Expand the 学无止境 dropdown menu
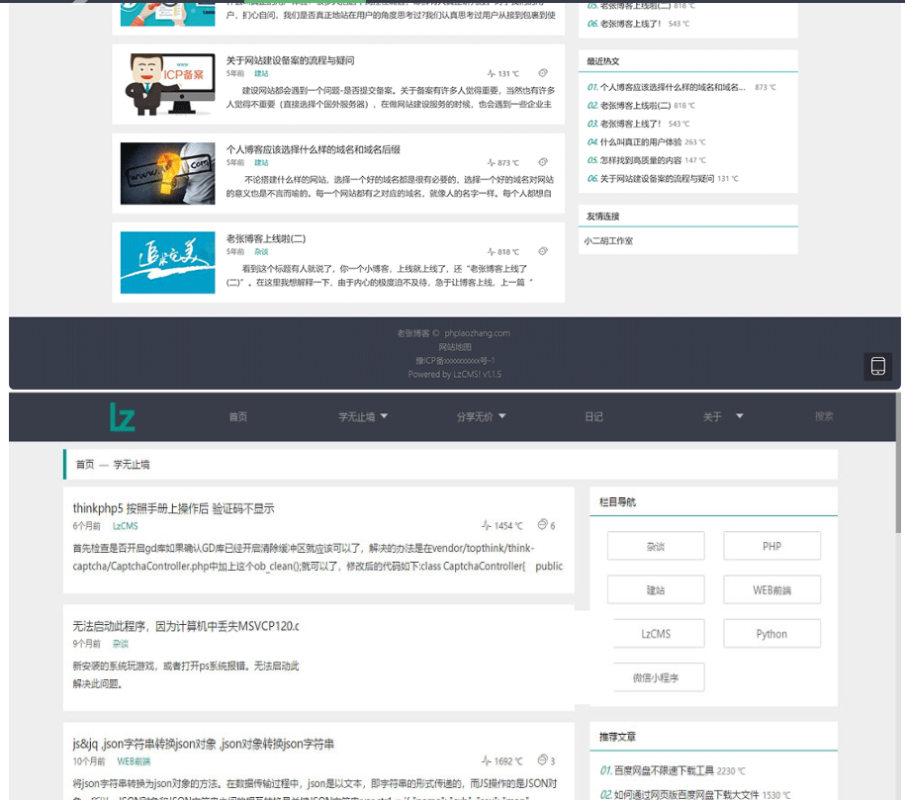905x800 pixels. tap(363, 417)
